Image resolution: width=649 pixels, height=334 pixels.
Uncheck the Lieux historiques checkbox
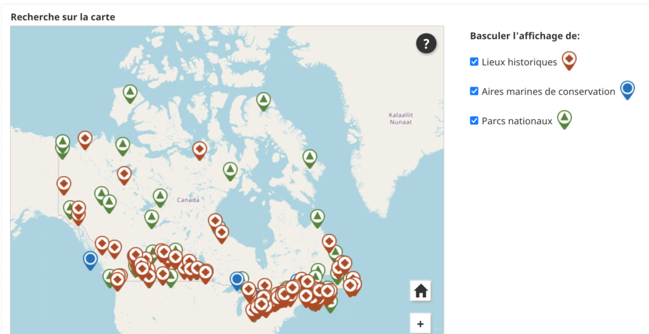pos(474,61)
